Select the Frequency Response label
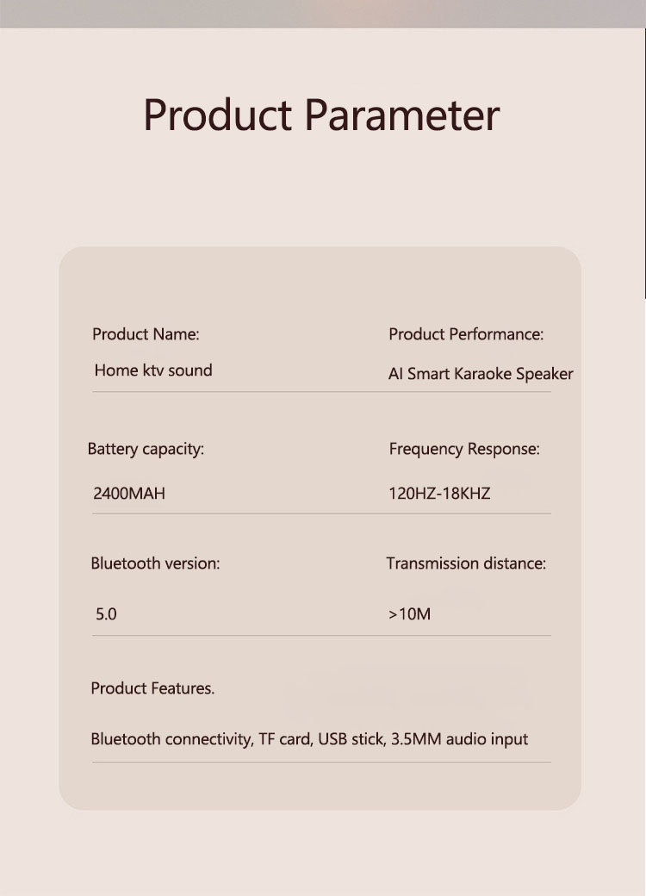This screenshot has width=646, height=896. [464, 449]
